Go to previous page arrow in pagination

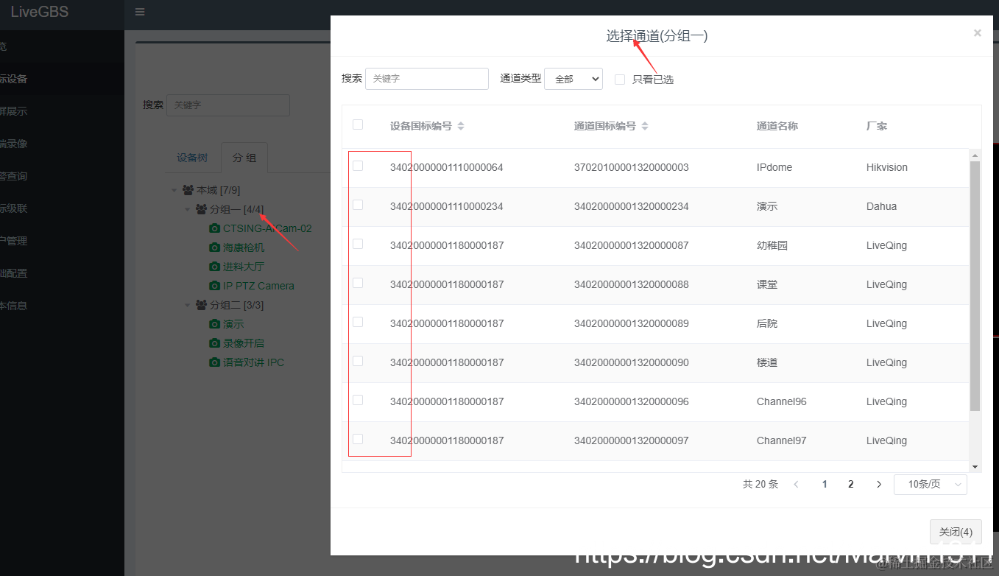[x=797, y=484]
